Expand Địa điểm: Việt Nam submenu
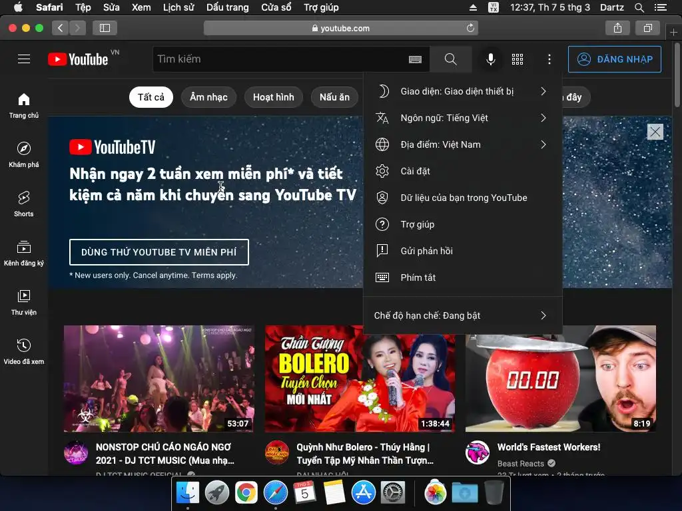682x511 pixels. click(463, 144)
